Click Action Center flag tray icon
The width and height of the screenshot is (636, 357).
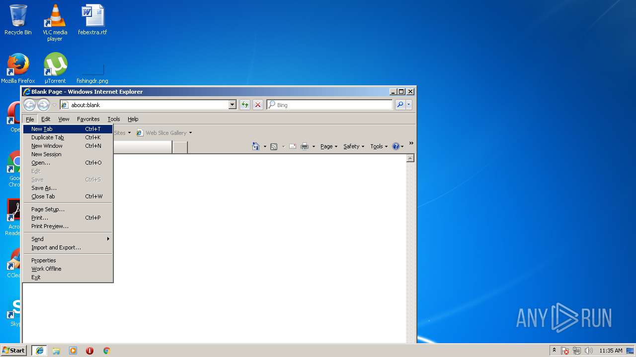565,351
